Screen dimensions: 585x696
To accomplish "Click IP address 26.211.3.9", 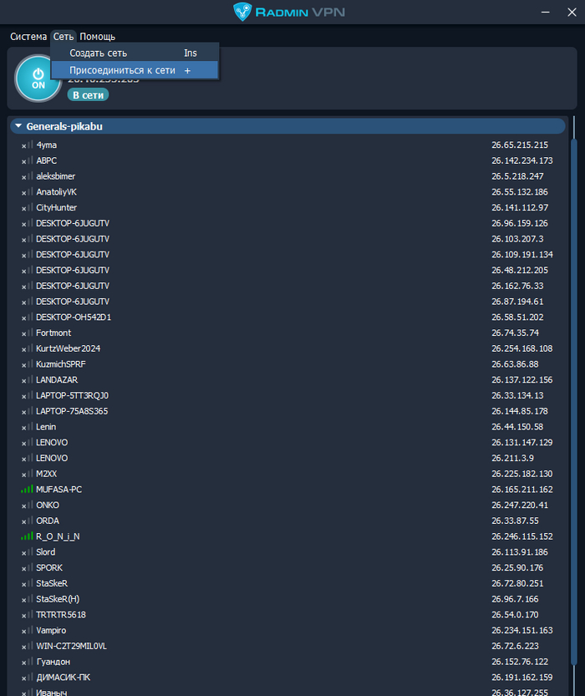I will (x=512, y=458).
